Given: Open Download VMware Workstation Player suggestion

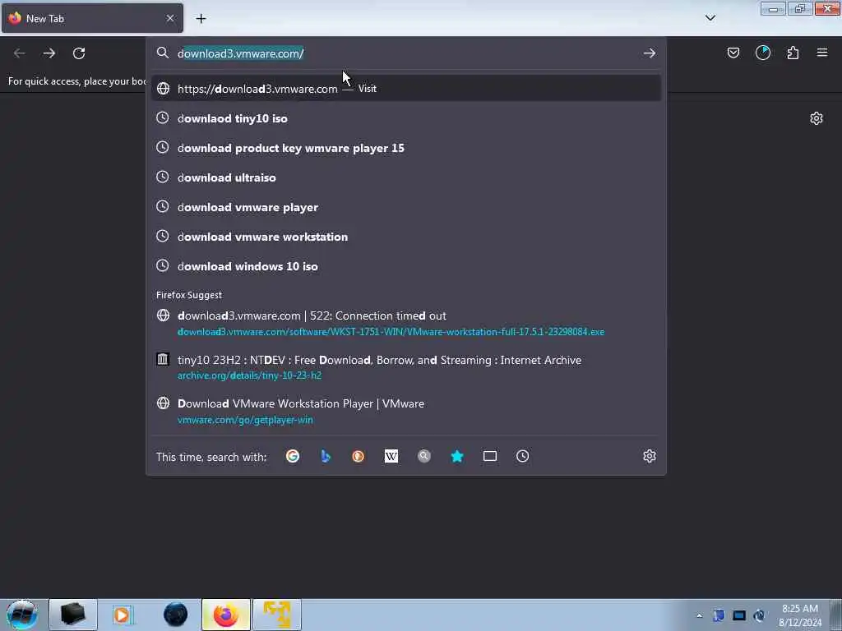Looking at the screenshot, I should (x=406, y=411).
